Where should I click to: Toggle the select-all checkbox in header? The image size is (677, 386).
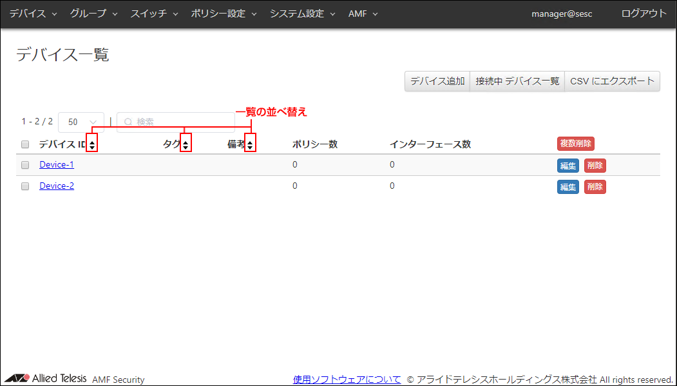pos(25,144)
